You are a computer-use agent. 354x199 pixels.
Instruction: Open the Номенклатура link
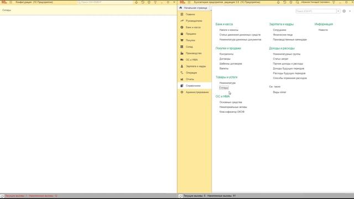[227, 83]
